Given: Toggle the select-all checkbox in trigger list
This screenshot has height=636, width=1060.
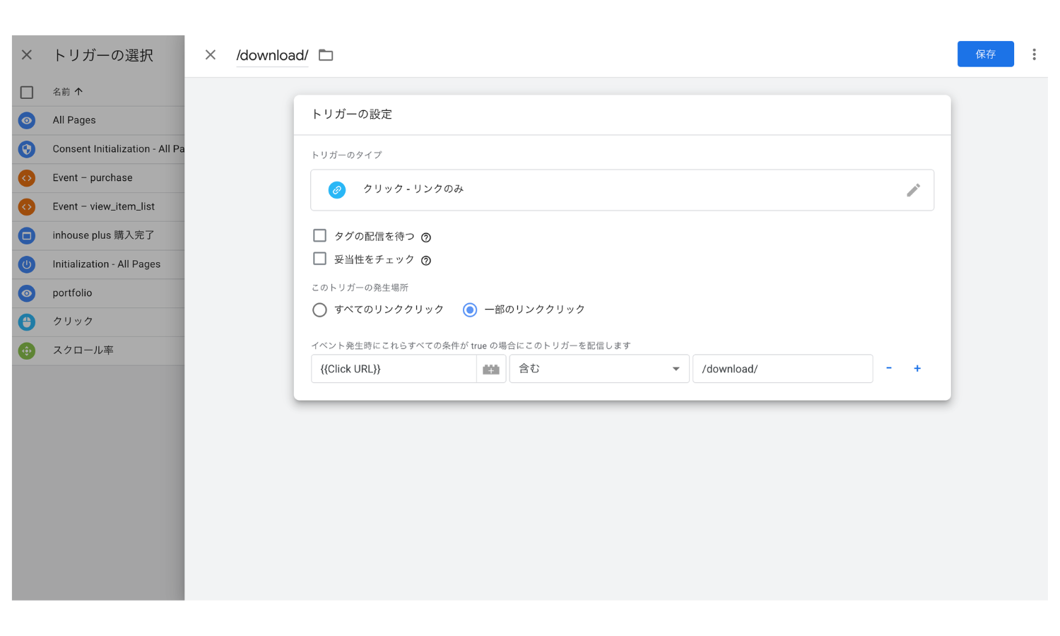Looking at the screenshot, I should tap(27, 92).
